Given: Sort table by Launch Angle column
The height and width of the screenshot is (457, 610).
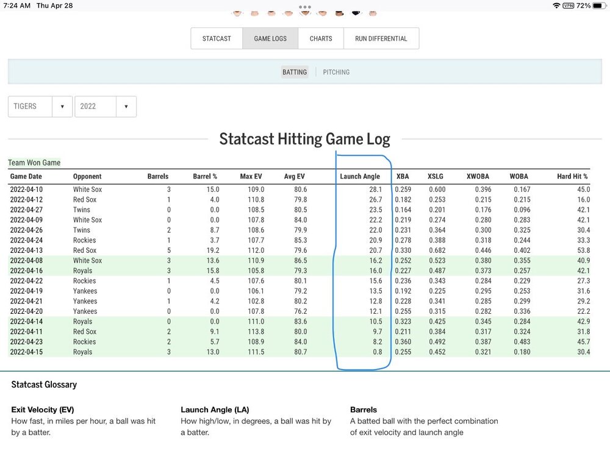Looking at the screenshot, I should (360, 177).
